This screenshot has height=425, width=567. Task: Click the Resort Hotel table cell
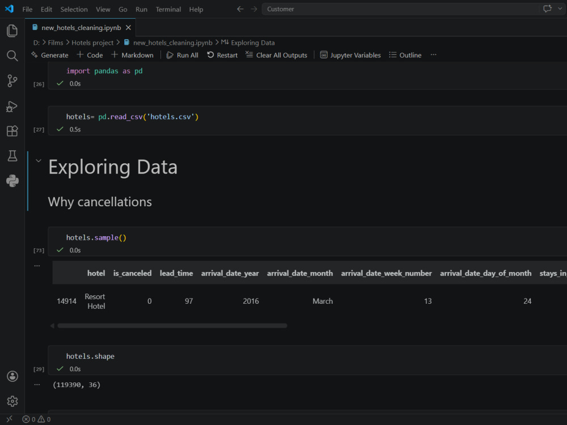[95, 301]
